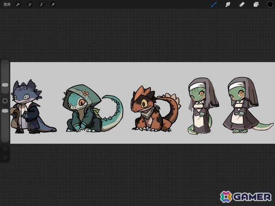The height and width of the screenshot is (206, 275).
Task: Select the Smudge tool
Action: (228, 5)
